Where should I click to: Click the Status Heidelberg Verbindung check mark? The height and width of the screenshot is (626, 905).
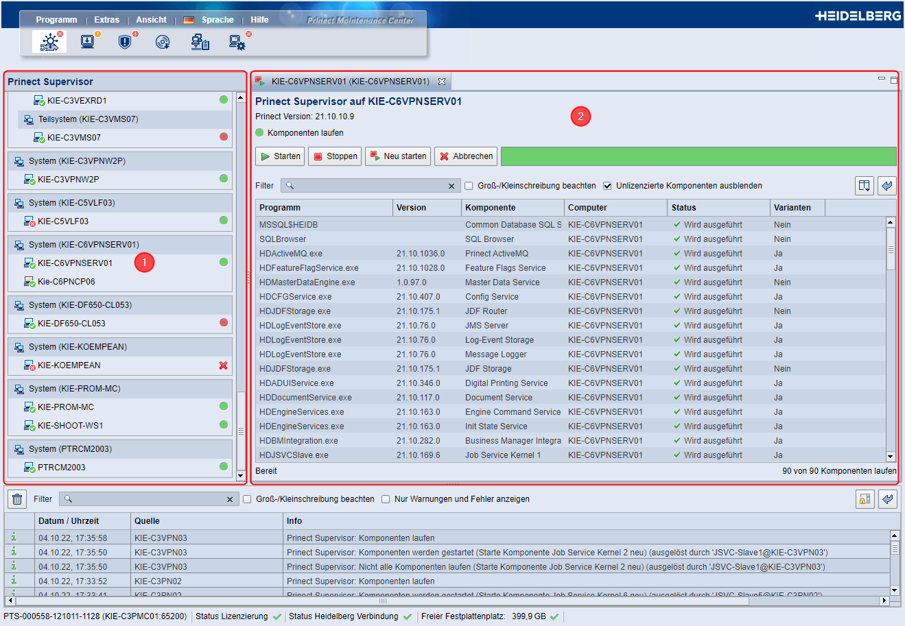coord(408,616)
